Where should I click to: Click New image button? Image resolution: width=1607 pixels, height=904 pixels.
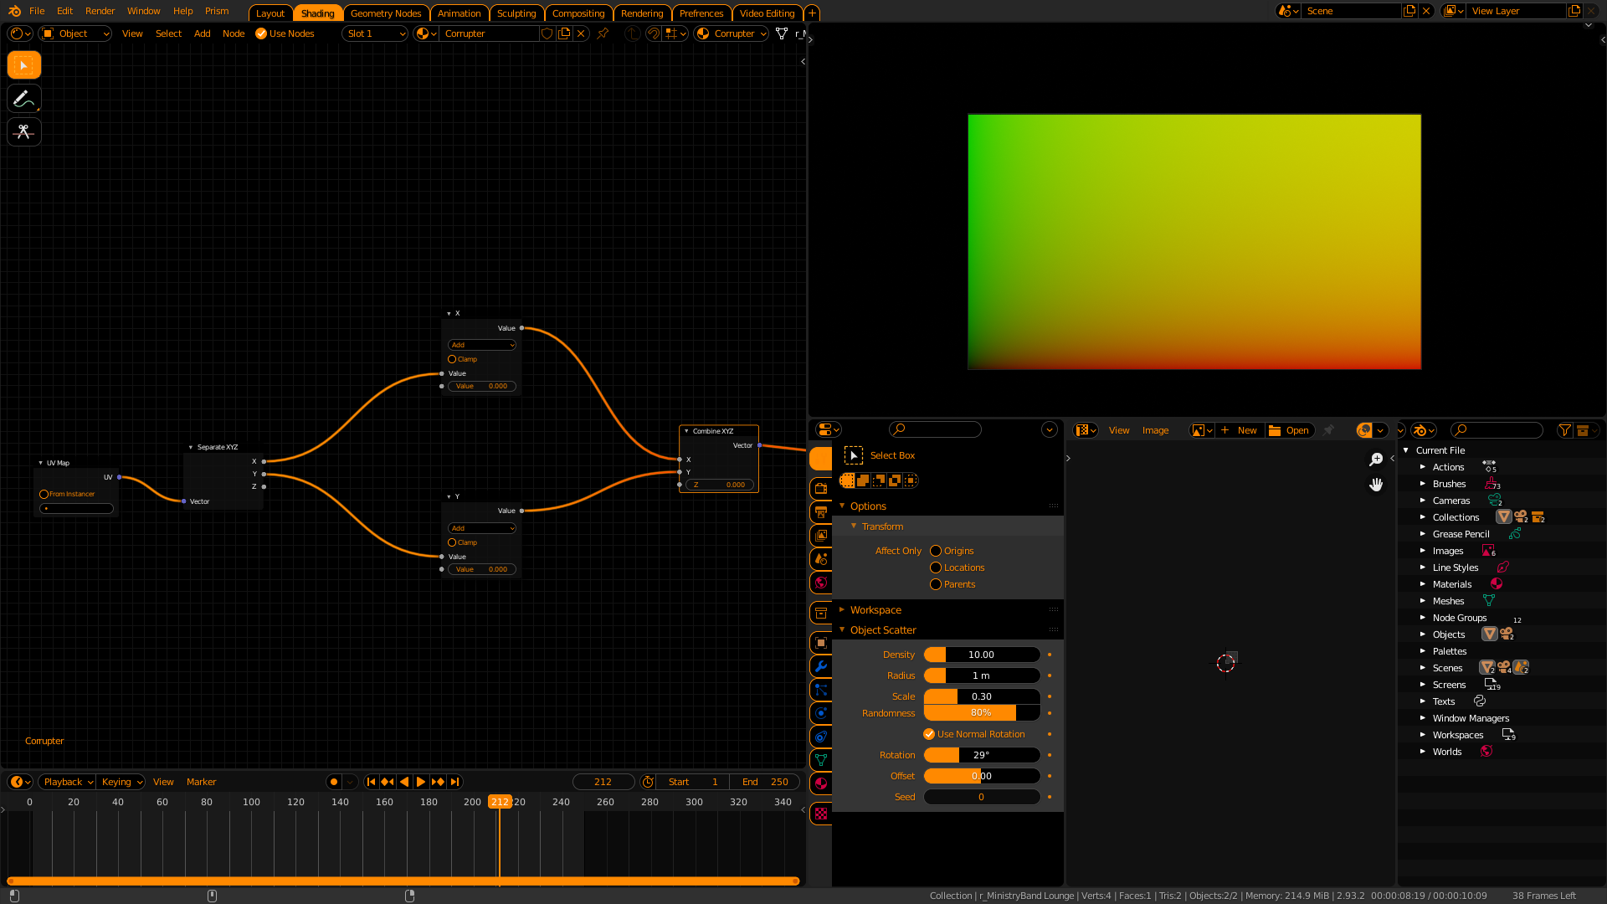1239,430
